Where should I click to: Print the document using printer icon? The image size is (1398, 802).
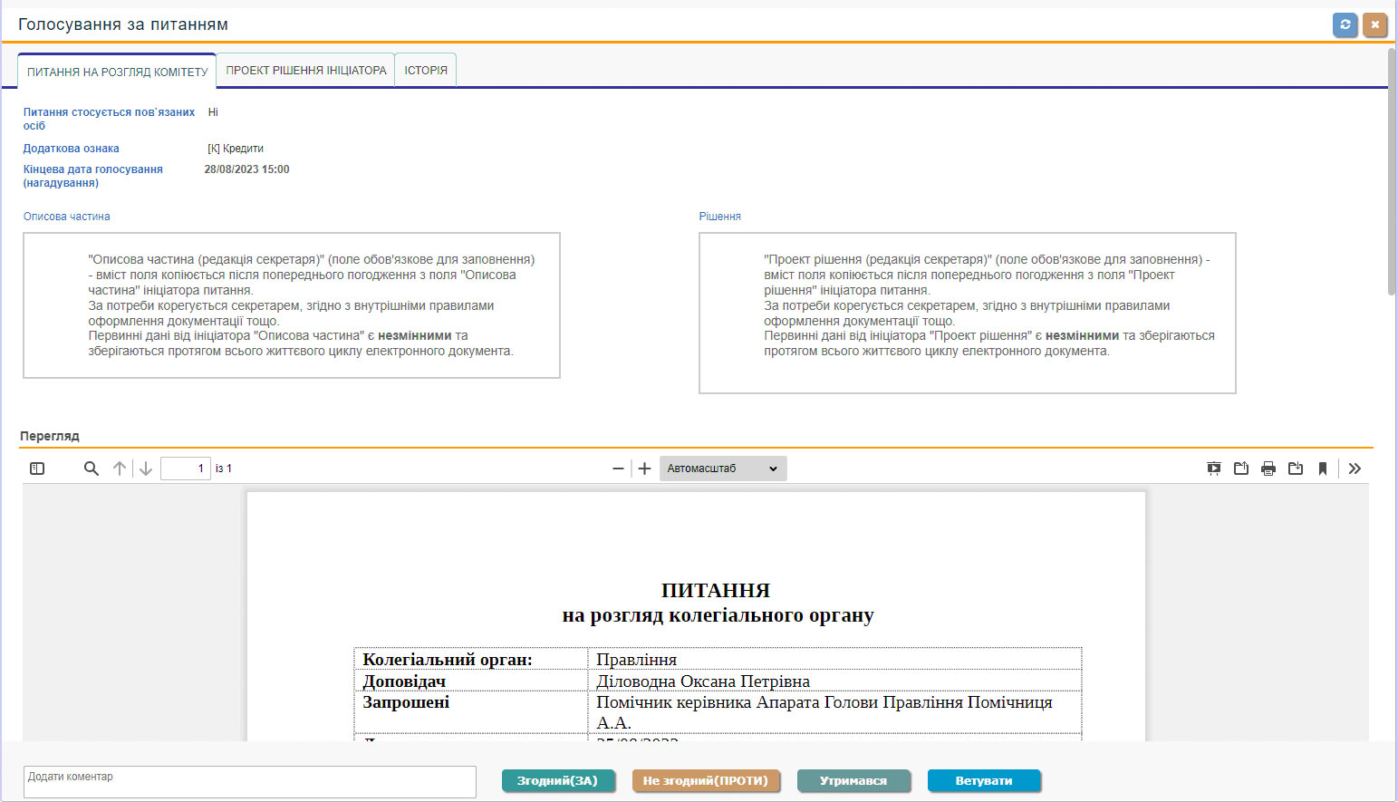(x=1268, y=469)
